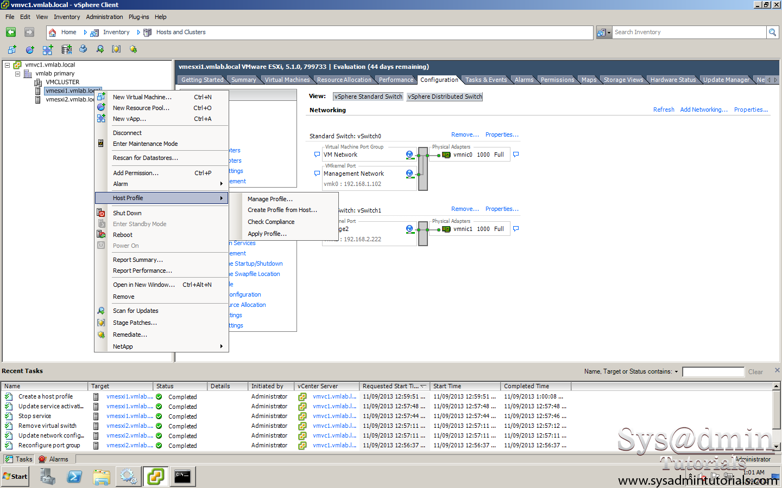Open the Administration menu
782x488 pixels.
click(x=104, y=17)
